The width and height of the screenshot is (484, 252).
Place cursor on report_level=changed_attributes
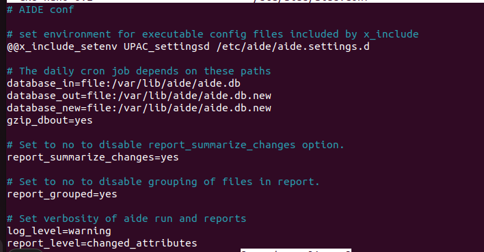pyautogui.click(x=102, y=243)
